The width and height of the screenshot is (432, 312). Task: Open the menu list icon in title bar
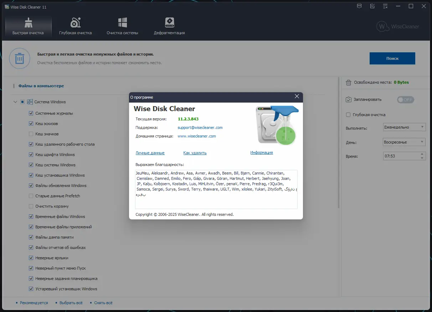pyautogui.click(x=385, y=6)
